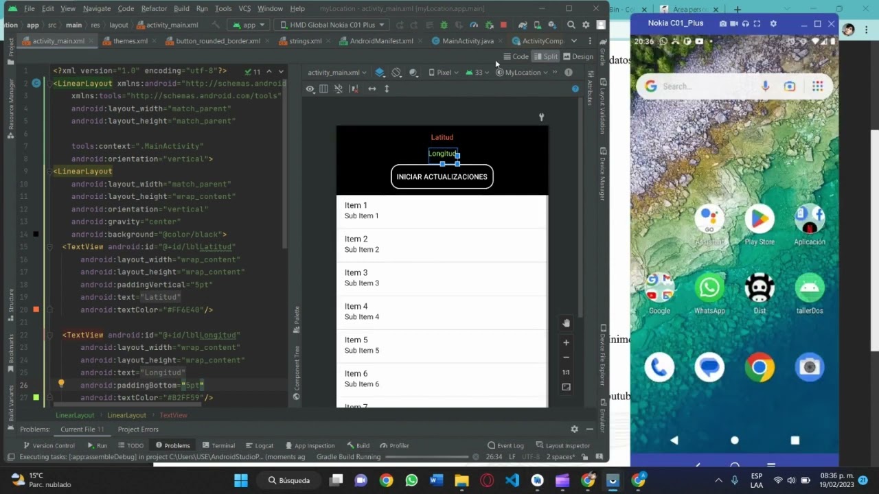Toggle view options eye icon

tap(310, 89)
